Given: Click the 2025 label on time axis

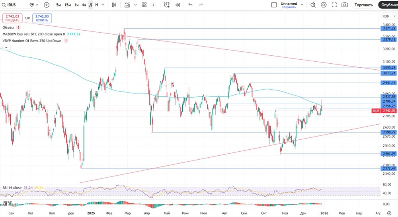Looking at the screenshot, I should click(91, 213).
